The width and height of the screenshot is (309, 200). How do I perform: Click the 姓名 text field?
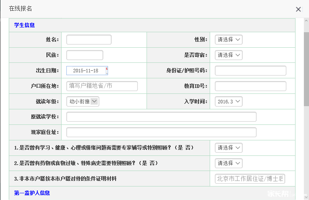click(89, 40)
